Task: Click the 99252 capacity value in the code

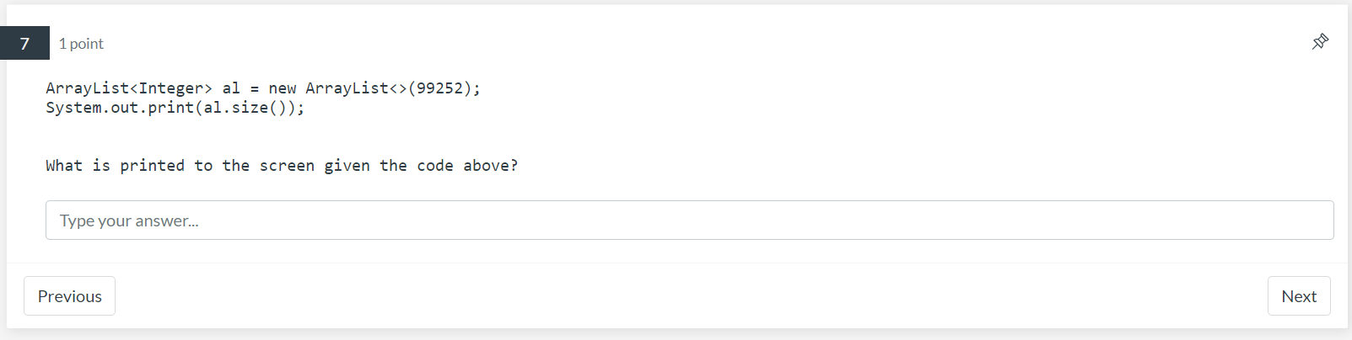Action: [439, 88]
